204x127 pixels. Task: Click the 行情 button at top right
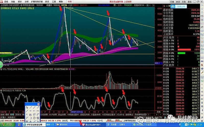tap(172, 2)
